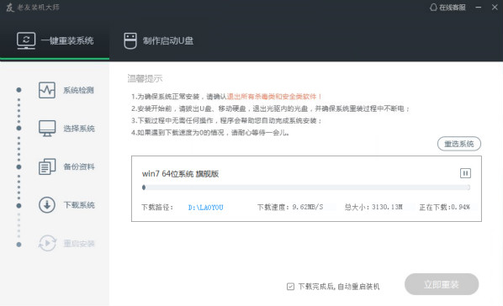
Task: Select the 选择系统 monitor icon
Action: (x=47, y=129)
